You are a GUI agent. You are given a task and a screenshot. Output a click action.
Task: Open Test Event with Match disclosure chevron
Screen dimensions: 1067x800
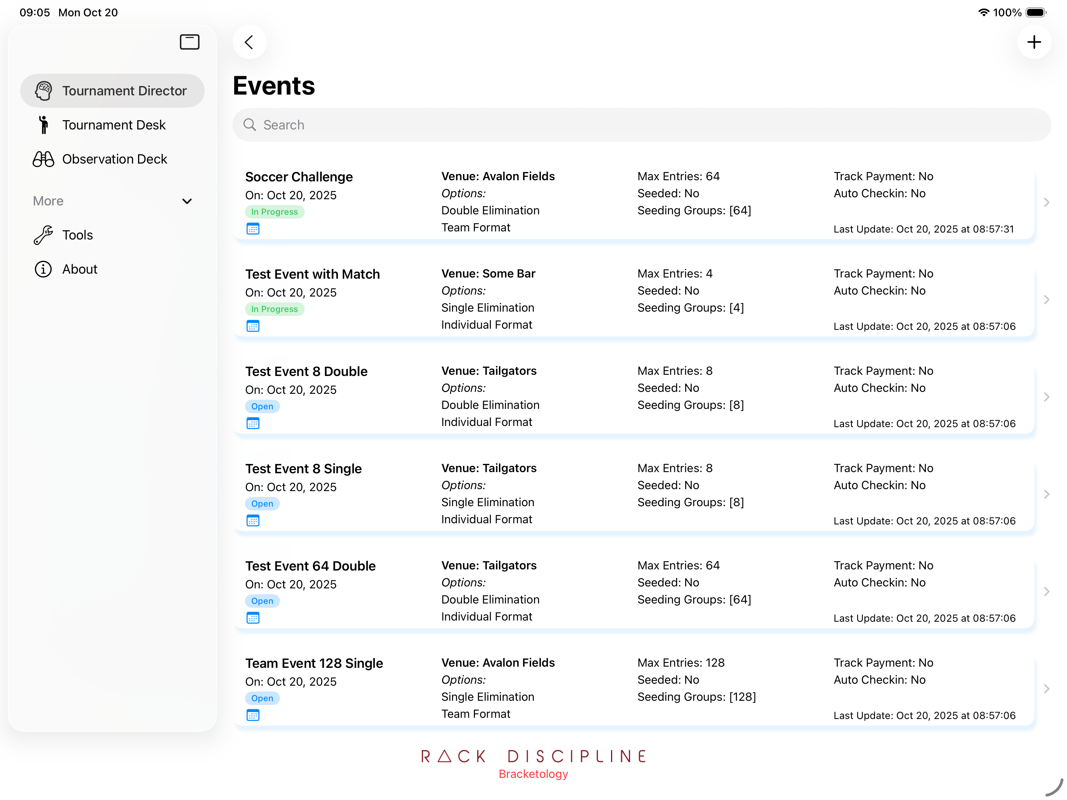(1046, 300)
